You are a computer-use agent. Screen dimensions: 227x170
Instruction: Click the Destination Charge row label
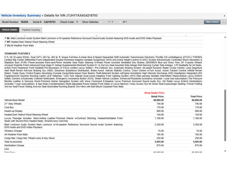pyautogui.click(x=14, y=146)
